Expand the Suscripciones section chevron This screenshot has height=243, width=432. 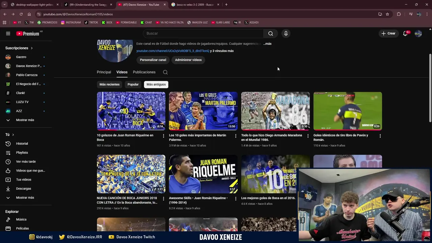coord(32,48)
